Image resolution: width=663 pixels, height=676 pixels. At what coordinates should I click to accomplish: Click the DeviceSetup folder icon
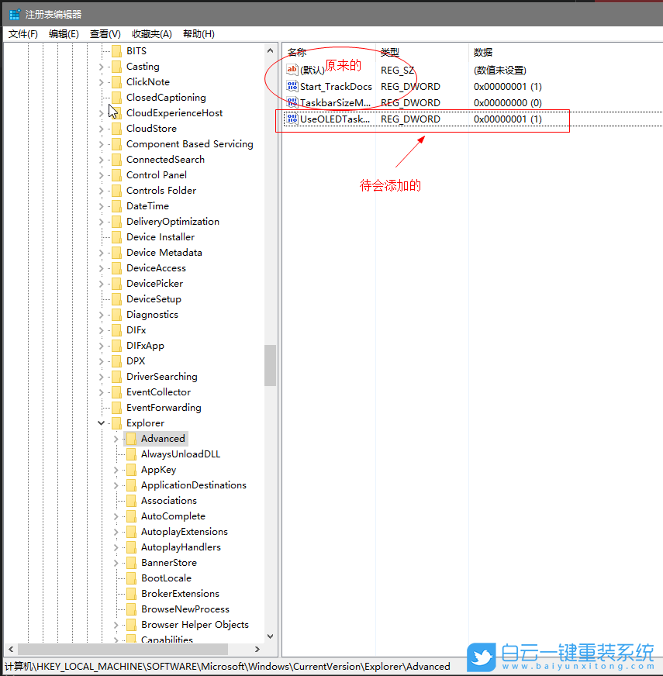pyautogui.click(x=116, y=299)
